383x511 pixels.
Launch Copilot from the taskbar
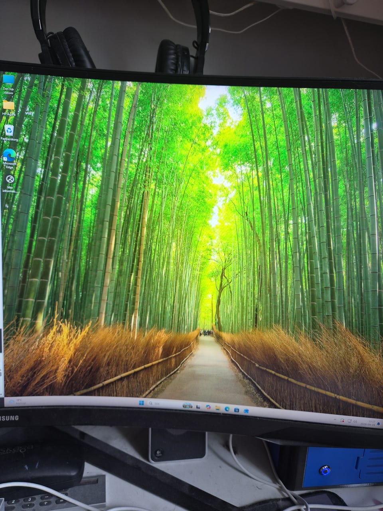tap(208, 407)
